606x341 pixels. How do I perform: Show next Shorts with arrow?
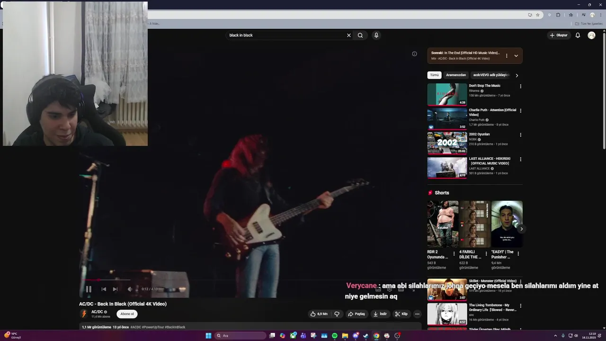(521, 229)
